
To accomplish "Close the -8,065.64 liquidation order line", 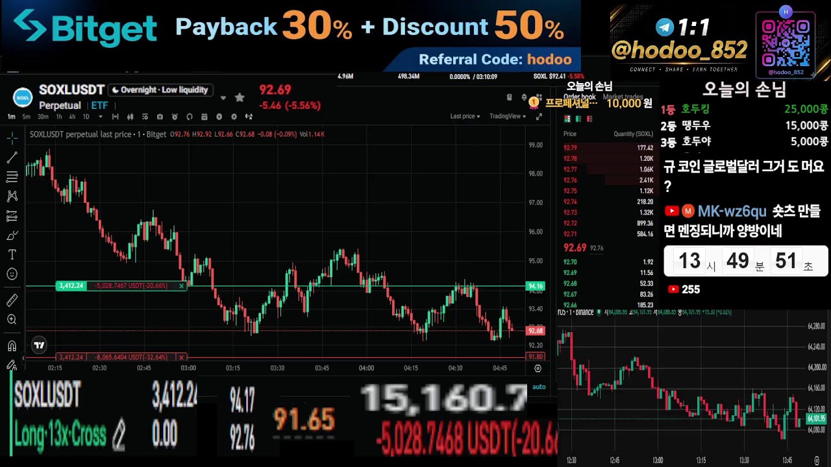I will pos(182,357).
